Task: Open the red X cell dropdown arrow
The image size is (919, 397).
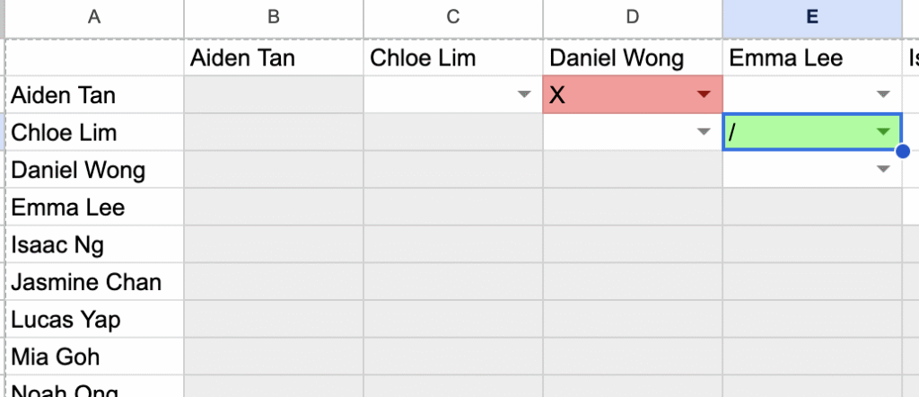Action: (x=705, y=95)
